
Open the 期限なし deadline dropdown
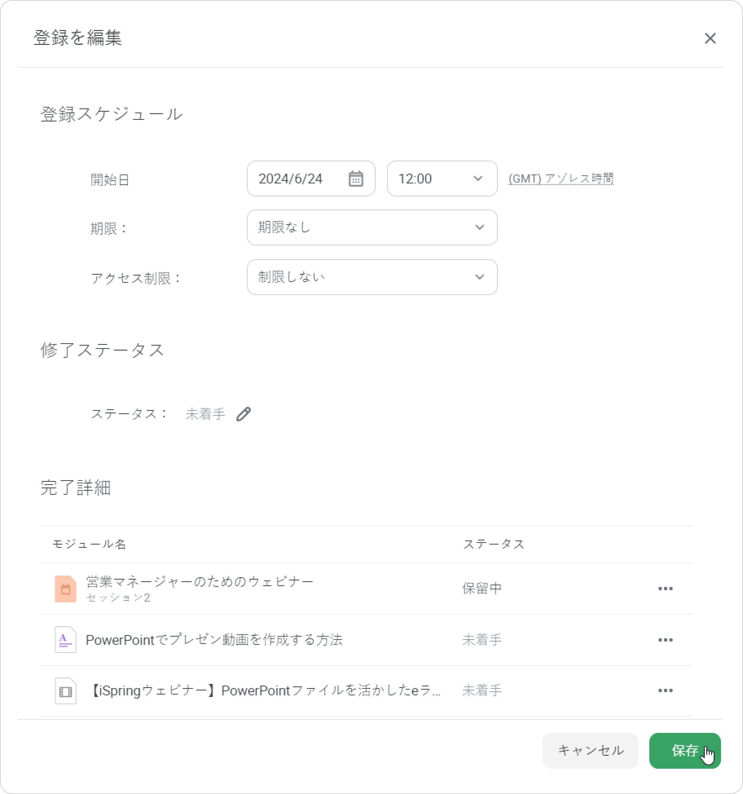(372, 227)
